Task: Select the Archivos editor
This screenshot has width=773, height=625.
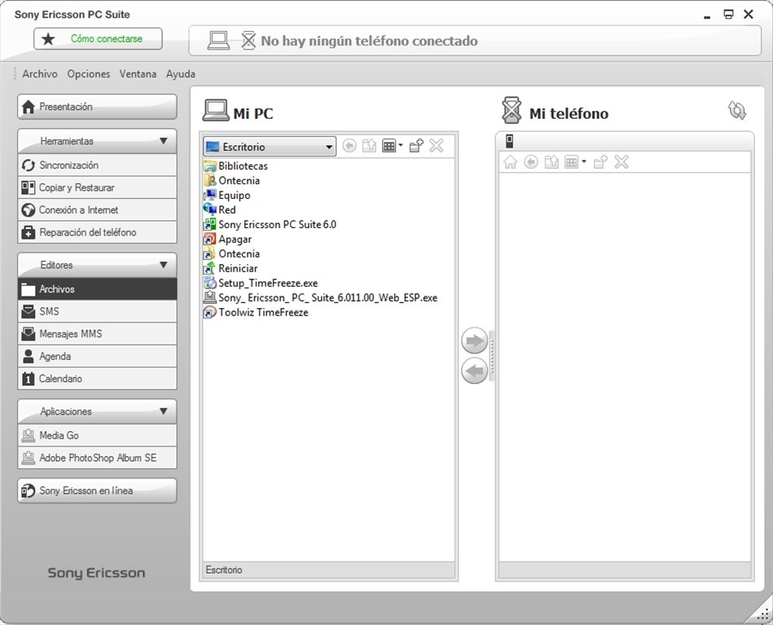Action: pos(97,289)
